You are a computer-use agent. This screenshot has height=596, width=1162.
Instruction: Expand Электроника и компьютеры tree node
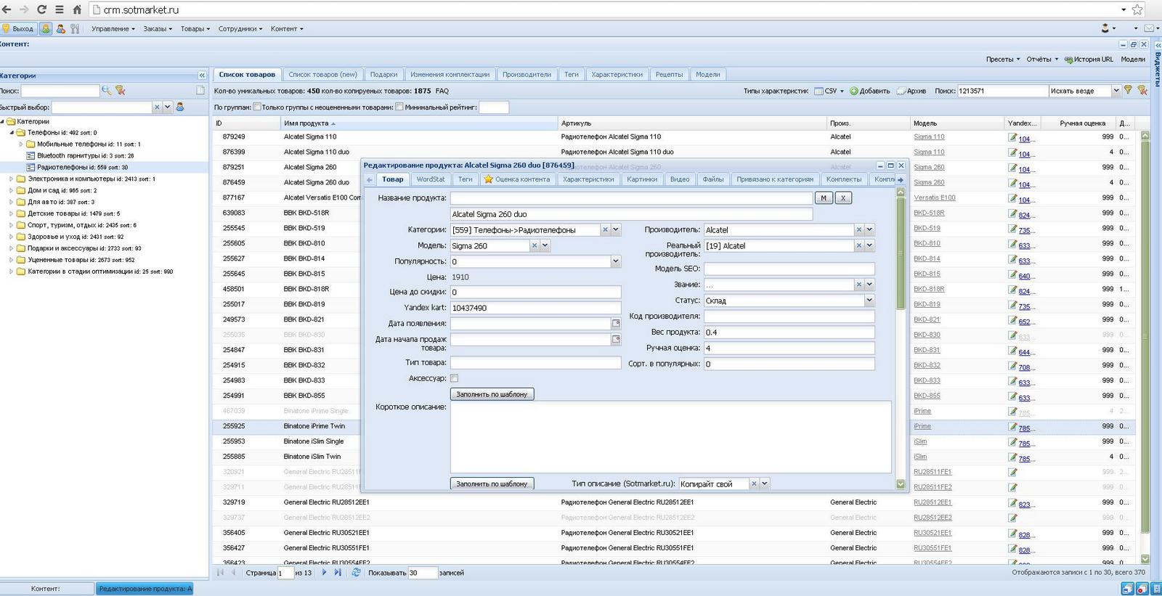point(11,179)
